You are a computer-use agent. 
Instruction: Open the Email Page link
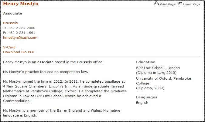coord(192,4)
